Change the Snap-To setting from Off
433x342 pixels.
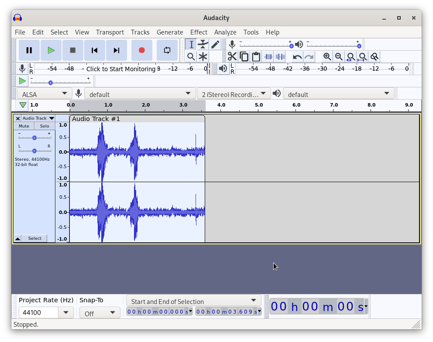point(100,312)
